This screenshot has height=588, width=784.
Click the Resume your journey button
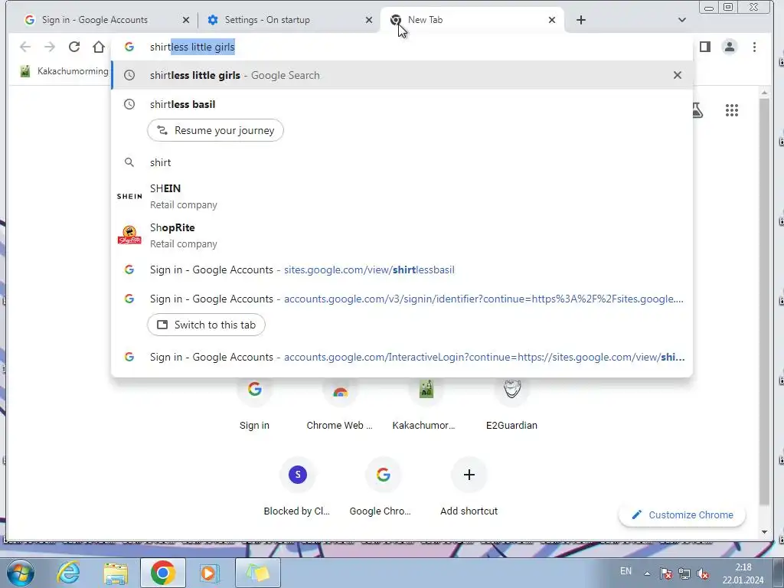(x=215, y=130)
